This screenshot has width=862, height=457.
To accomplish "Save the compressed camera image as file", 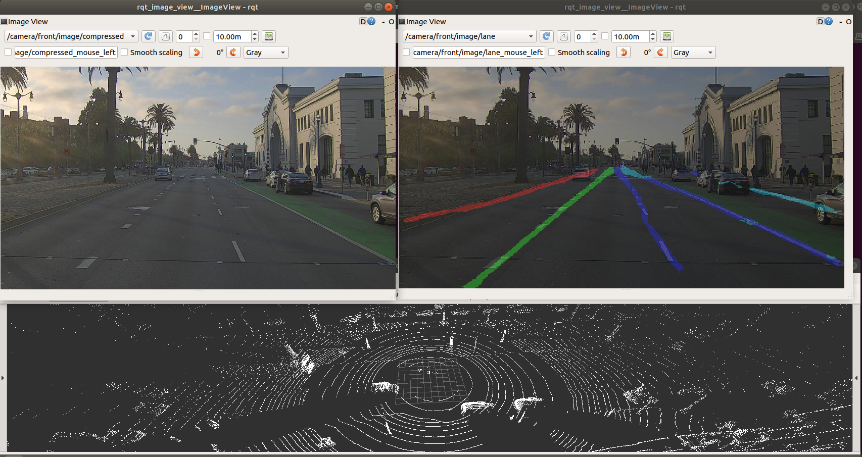I will pos(269,36).
